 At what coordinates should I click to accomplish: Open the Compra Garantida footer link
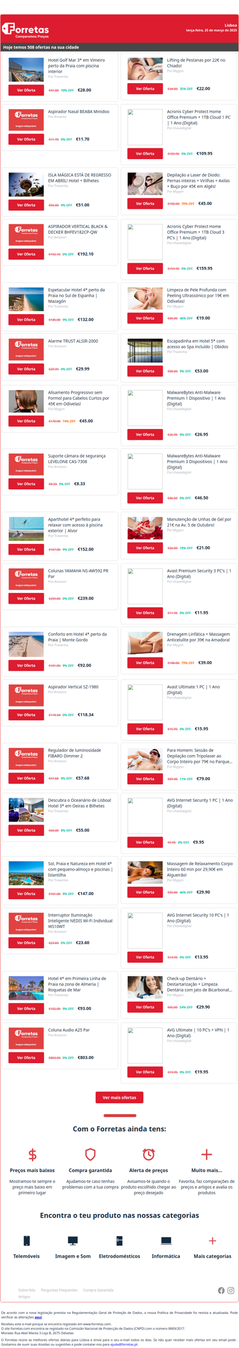[x=98, y=1290]
